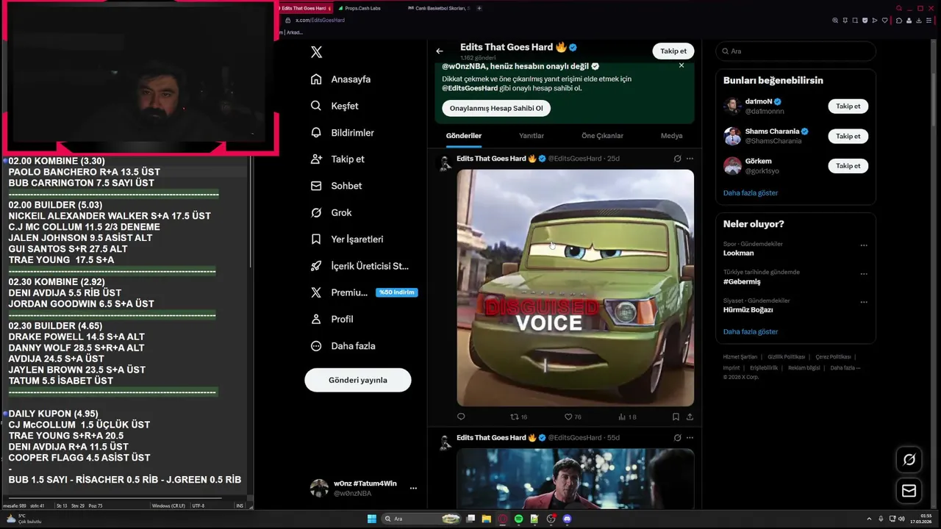Open Bildirimler bell icon
The width and height of the screenshot is (941, 529).
pyautogui.click(x=316, y=132)
